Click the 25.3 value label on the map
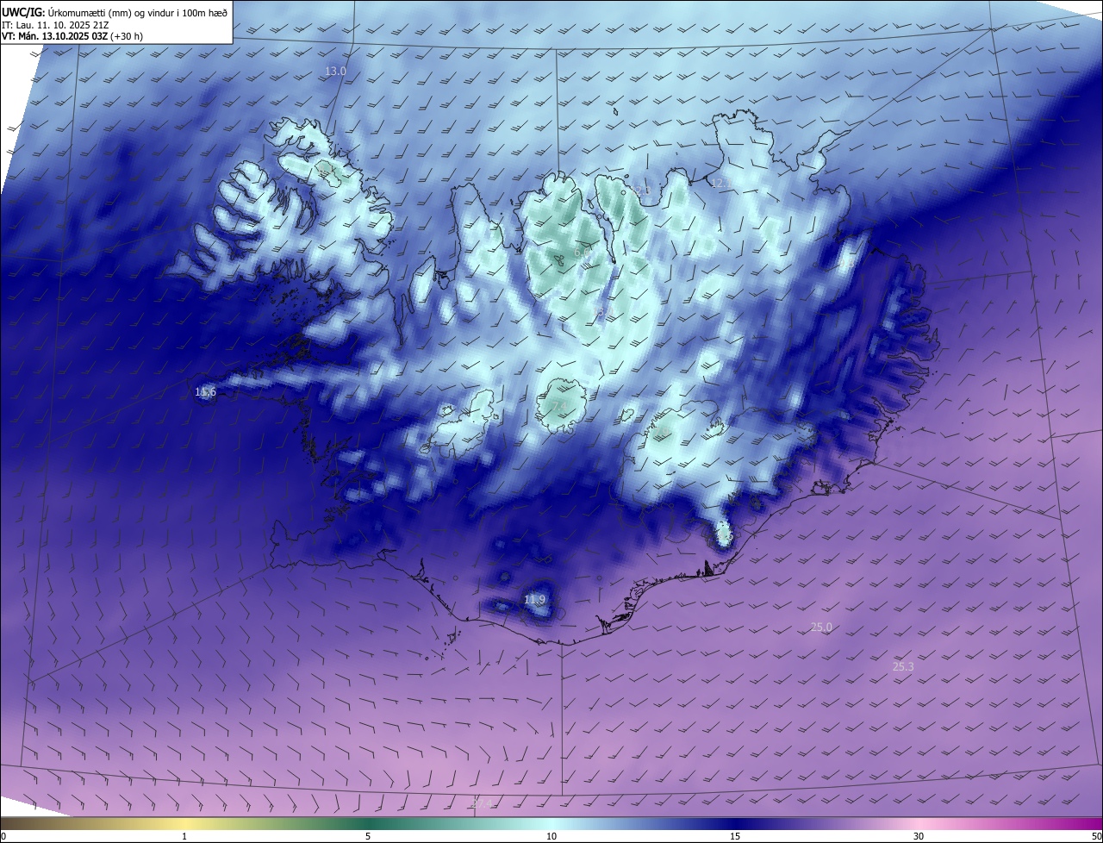 tap(903, 666)
